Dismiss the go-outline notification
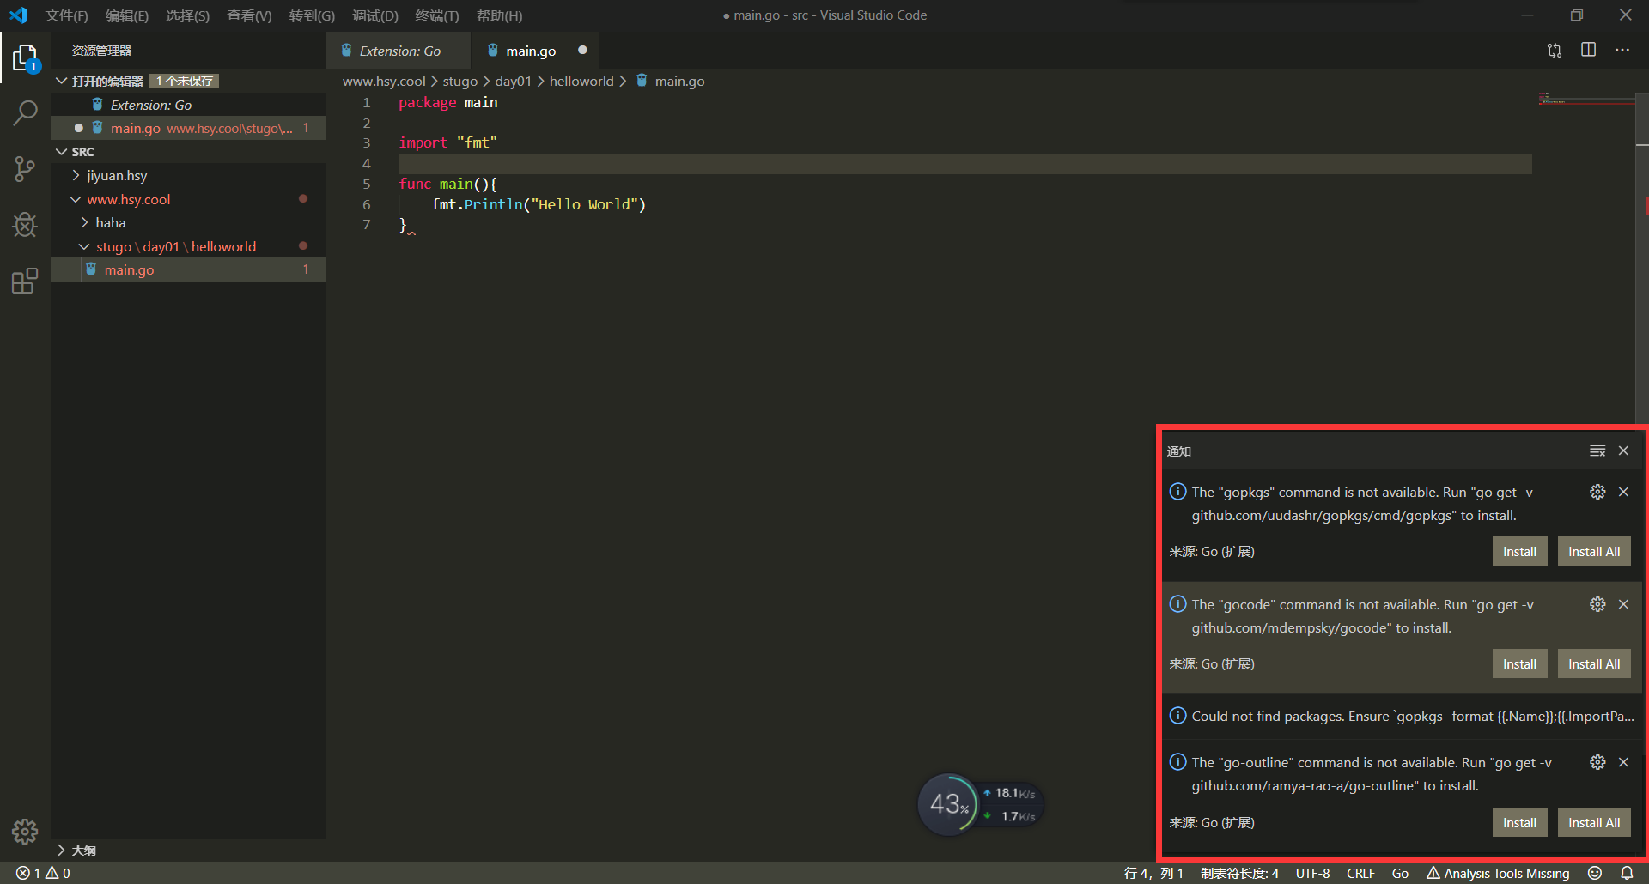The height and width of the screenshot is (884, 1649). pyautogui.click(x=1623, y=762)
